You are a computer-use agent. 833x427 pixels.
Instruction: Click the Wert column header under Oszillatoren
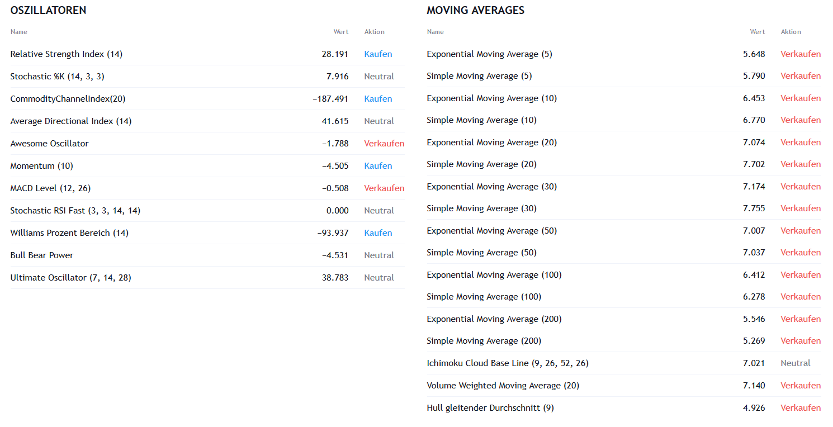(341, 32)
